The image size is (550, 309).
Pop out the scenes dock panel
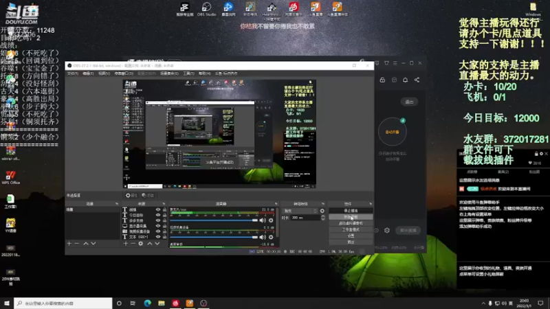pos(117,203)
